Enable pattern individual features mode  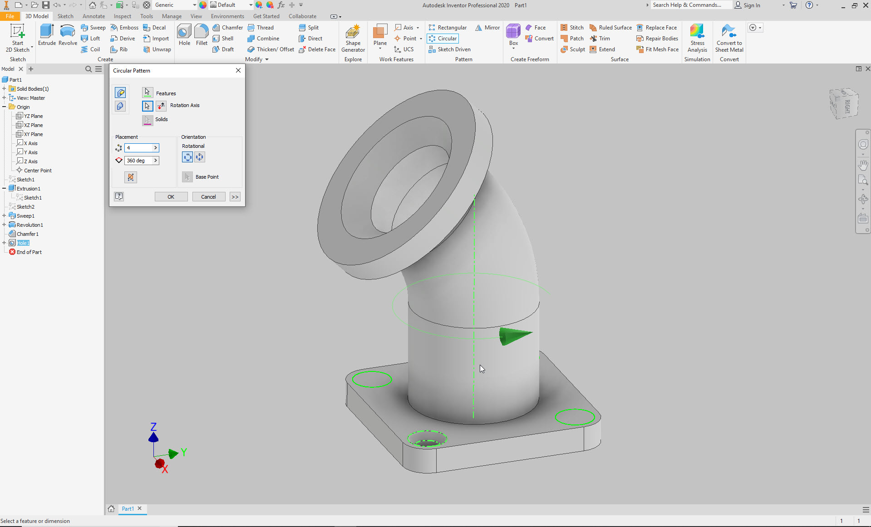click(120, 93)
